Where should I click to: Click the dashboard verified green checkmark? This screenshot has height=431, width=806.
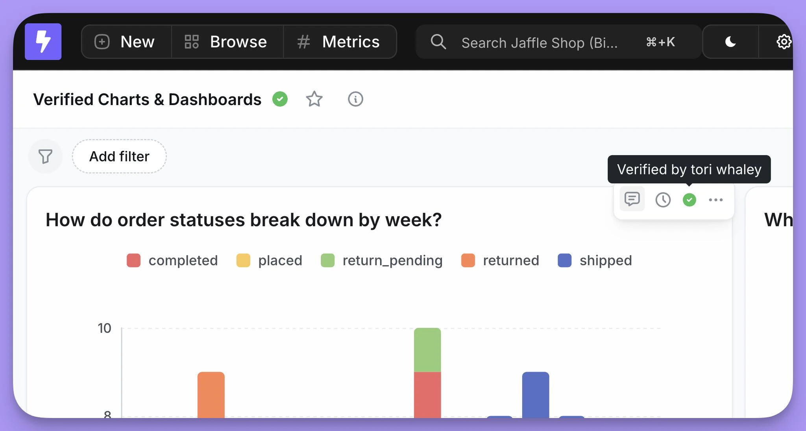[280, 99]
